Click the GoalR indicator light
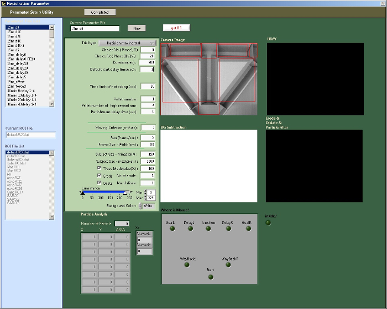Viewport: 387px width, 309px height. [247, 228]
